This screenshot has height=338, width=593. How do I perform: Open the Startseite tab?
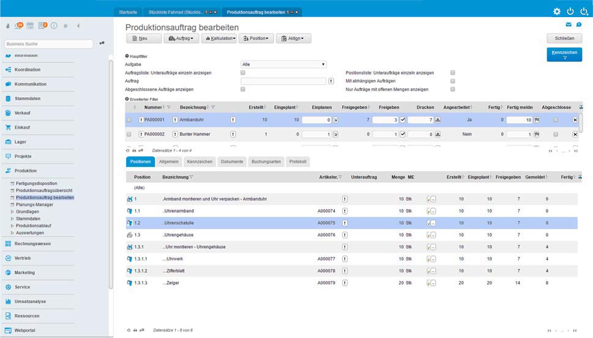128,12
